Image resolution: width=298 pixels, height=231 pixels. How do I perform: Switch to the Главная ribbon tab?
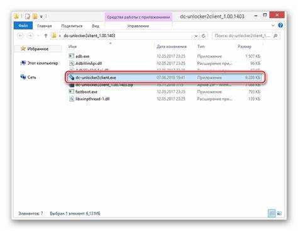pyautogui.click(x=45, y=26)
